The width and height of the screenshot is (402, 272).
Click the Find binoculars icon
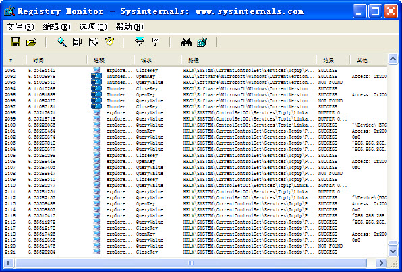pyautogui.click(x=186, y=42)
